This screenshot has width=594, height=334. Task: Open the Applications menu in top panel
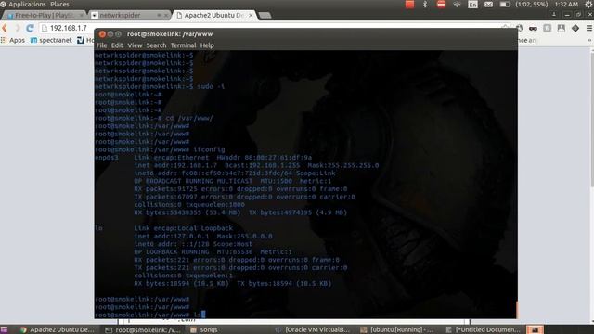click(x=27, y=4)
